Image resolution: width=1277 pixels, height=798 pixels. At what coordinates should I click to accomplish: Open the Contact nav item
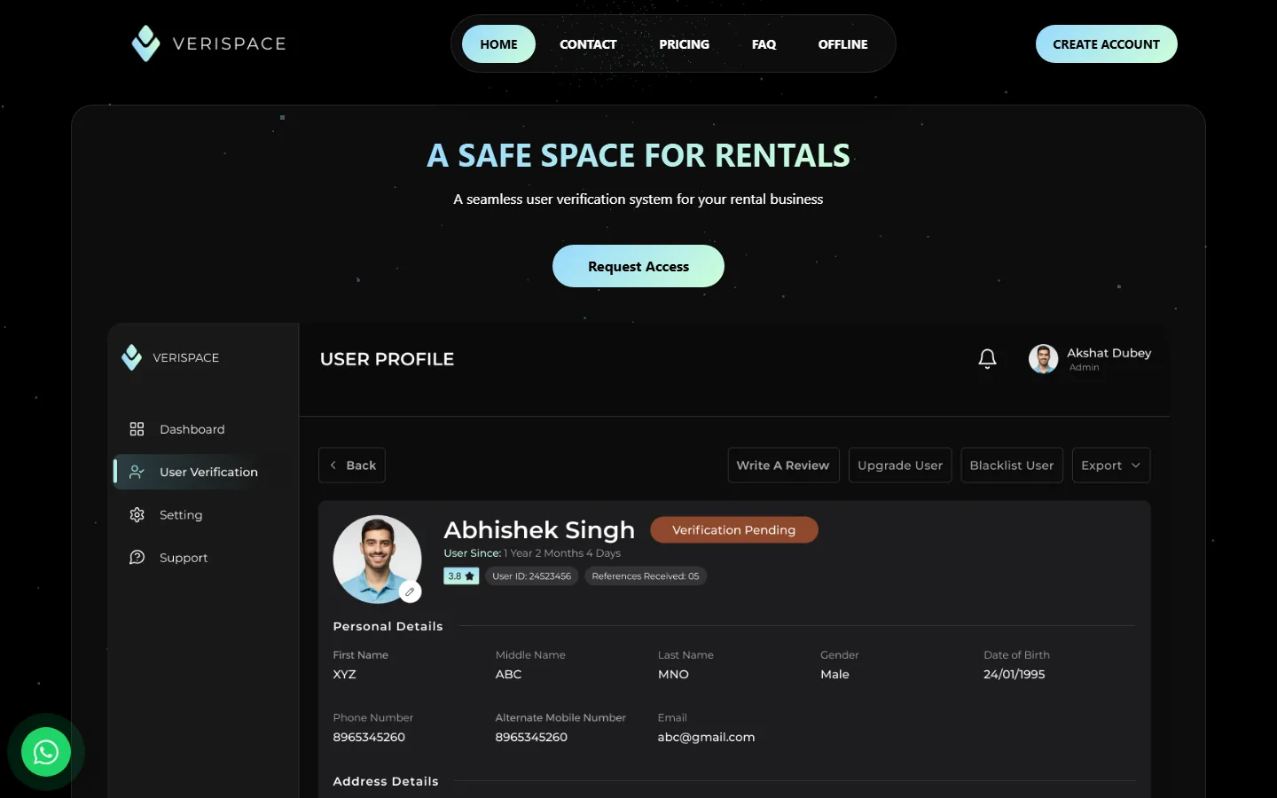point(588,44)
